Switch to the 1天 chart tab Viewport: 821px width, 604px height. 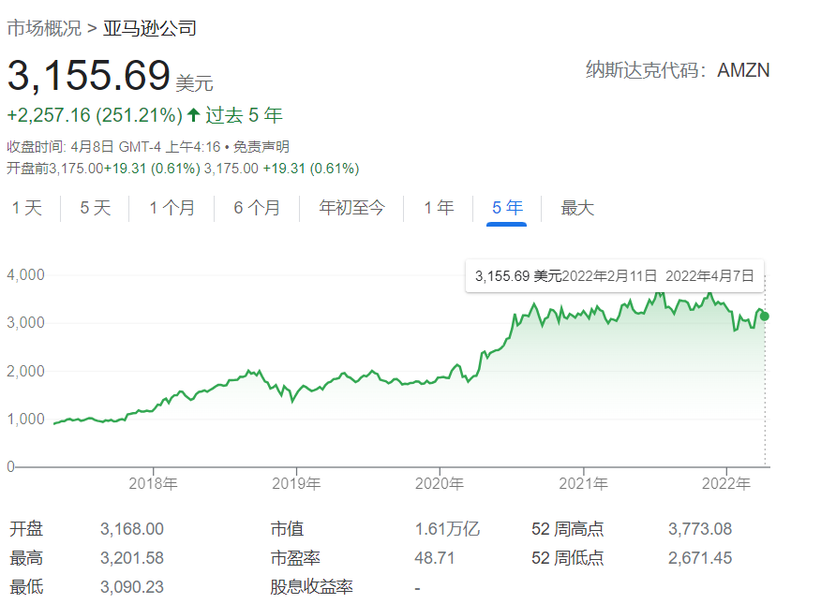[26, 208]
